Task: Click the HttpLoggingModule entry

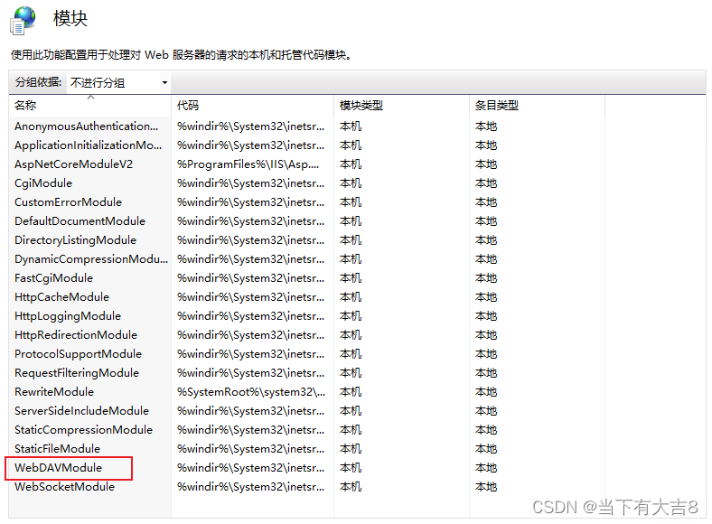Action: (68, 316)
